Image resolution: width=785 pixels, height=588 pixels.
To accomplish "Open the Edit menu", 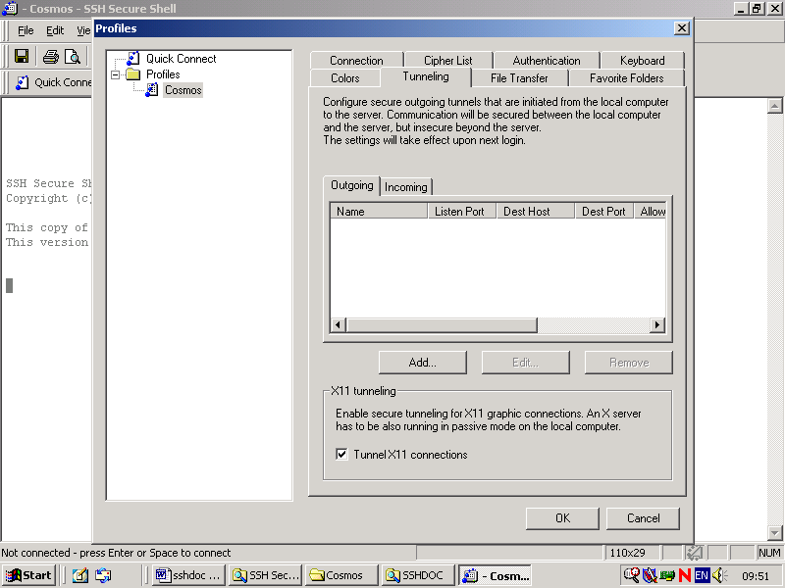I will pos(55,30).
